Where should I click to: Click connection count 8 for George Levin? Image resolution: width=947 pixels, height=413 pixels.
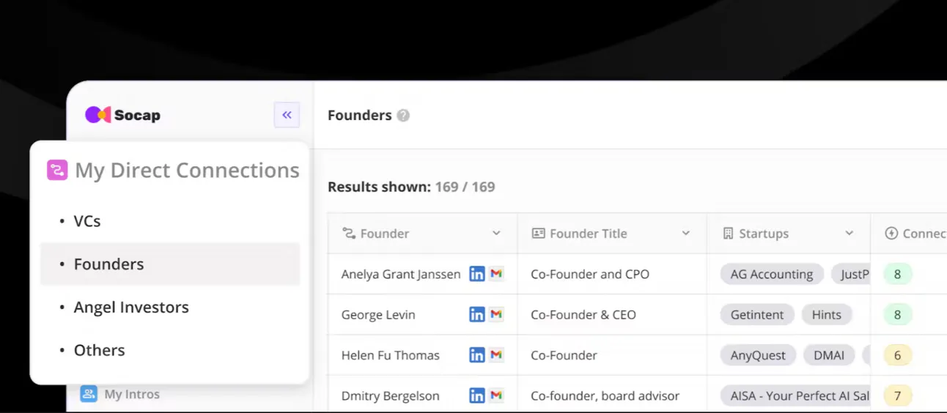coord(898,315)
